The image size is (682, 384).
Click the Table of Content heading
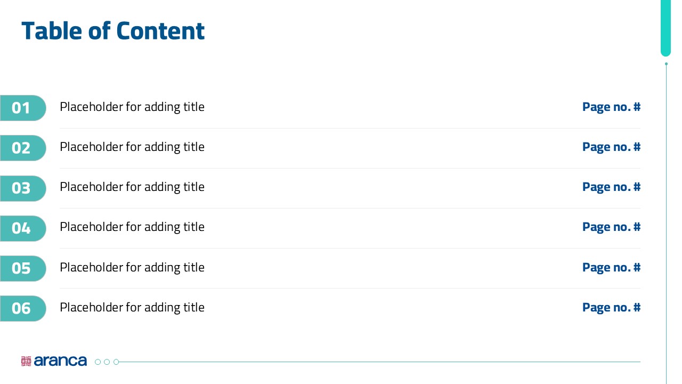(x=113, y=31)
